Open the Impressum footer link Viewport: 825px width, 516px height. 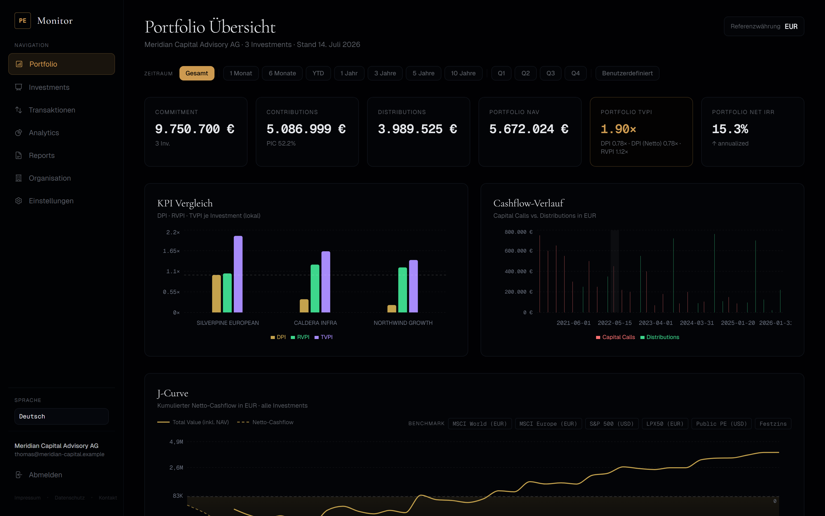[x=28, y=498]
